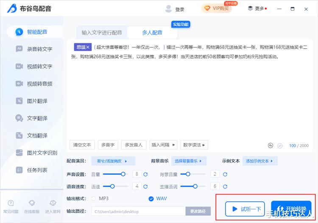Image resolution: width=318 pixels, height=223 pixels.
Task: Open 录音转文字 in the sidebar
Action: click(x=35, y=49)
